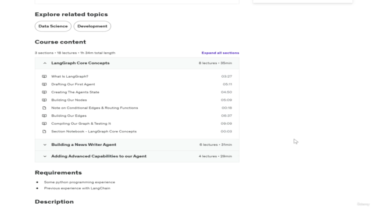Viewport: 372px width, 209px height.
Task: Click the video icon beside Building Our Edges
Action: point(44,116)
